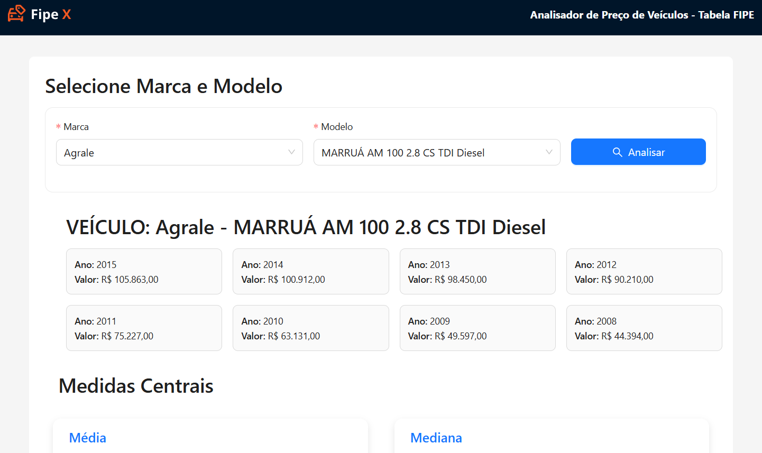
Task: Click the 'Ano: 2012' label
Action: 595,265
